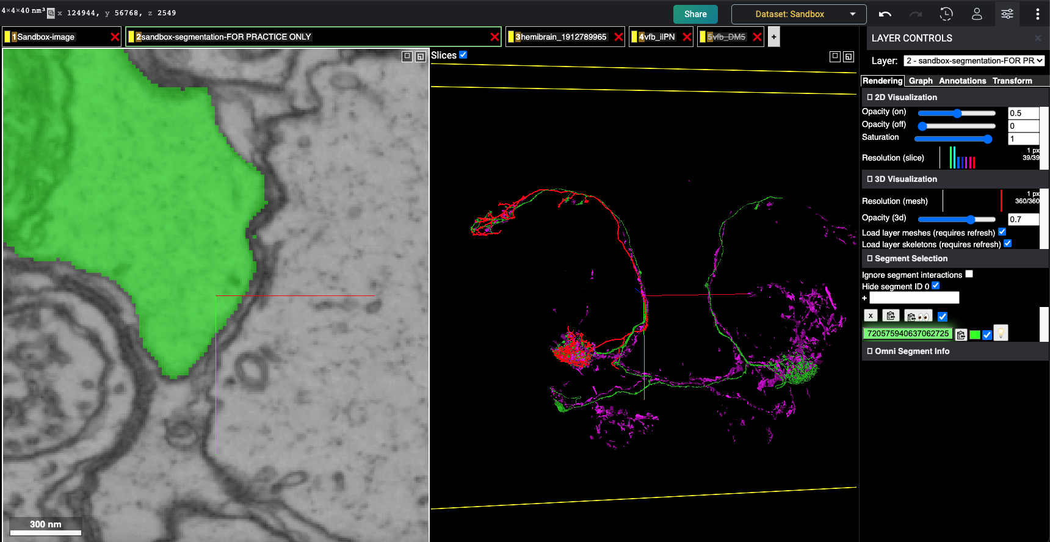Click the green segment color swatch

pos(975,334)
